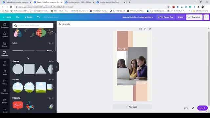
Task: Click the Beauty Slide Four Instagram Story title
Action: click(x=137, y=17)
